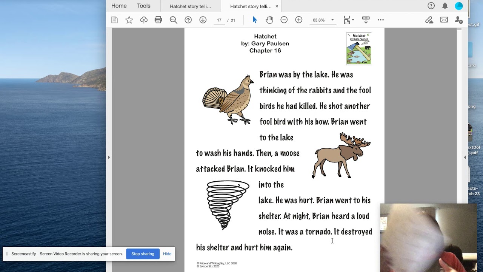Expand the right tools pane arrow

[x=465, y=157]
